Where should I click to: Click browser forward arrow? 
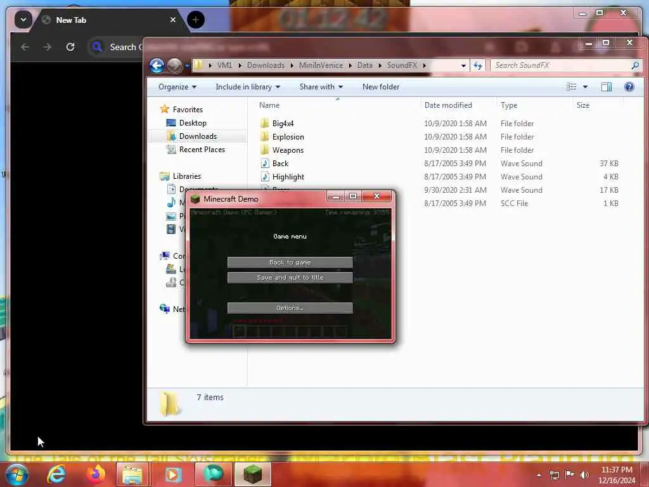[x=47, y=47]
